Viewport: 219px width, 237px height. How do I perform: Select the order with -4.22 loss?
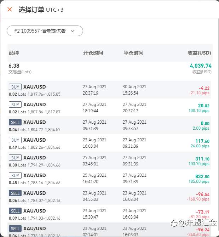tap(109, 90)
